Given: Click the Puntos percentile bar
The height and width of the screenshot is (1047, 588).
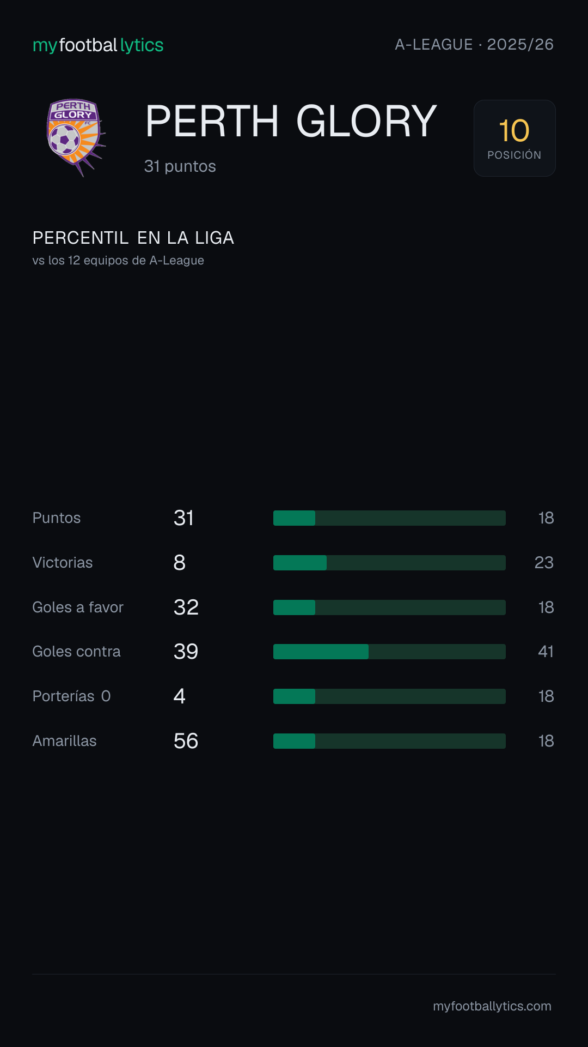Looking at the screenshot, I should point(389,518).
